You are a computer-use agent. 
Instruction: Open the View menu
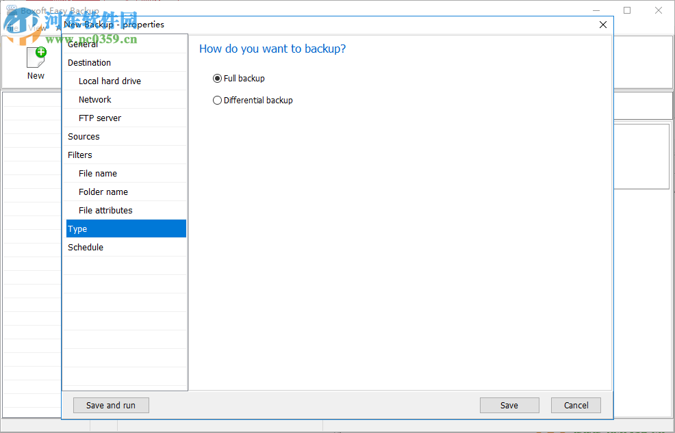point(38,28)
